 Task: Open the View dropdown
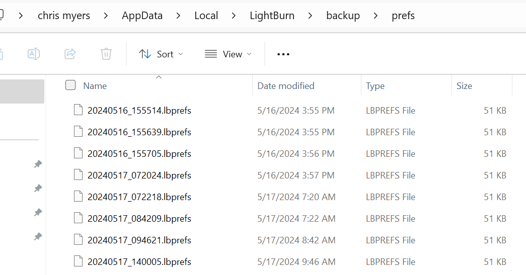(228, 54)
